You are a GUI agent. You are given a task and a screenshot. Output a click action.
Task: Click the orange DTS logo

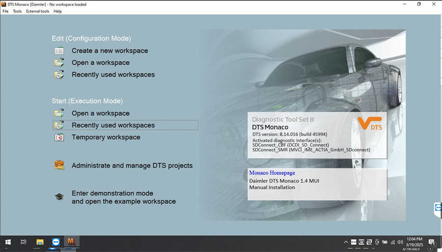pos(370,125)
